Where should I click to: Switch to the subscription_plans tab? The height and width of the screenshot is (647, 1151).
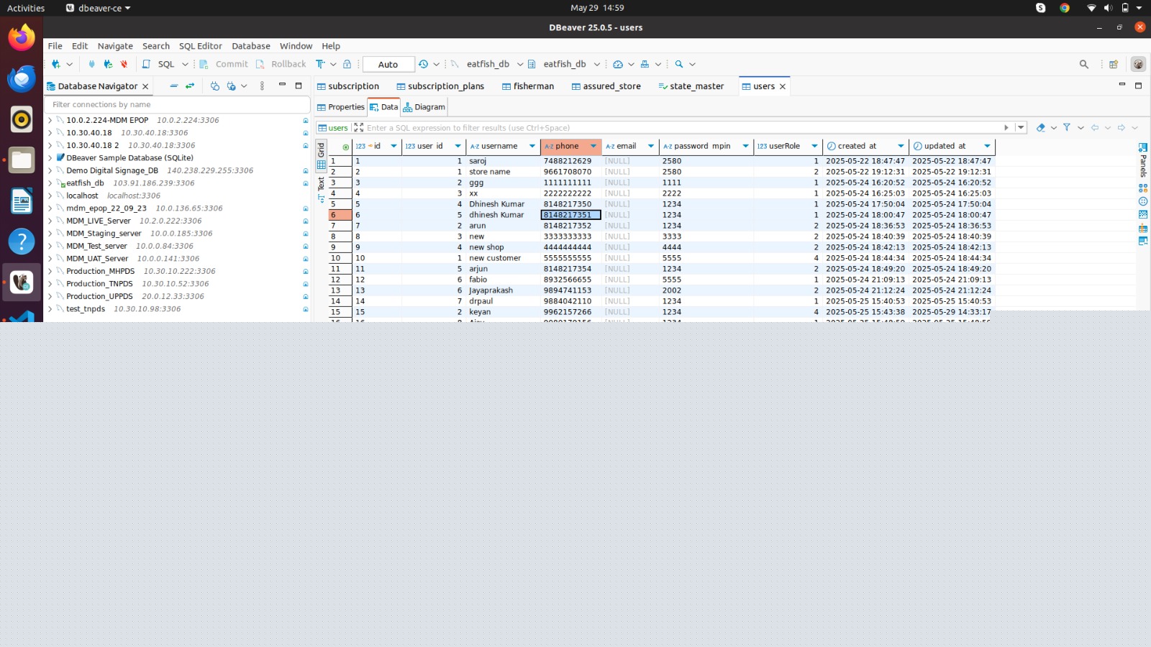440,86
